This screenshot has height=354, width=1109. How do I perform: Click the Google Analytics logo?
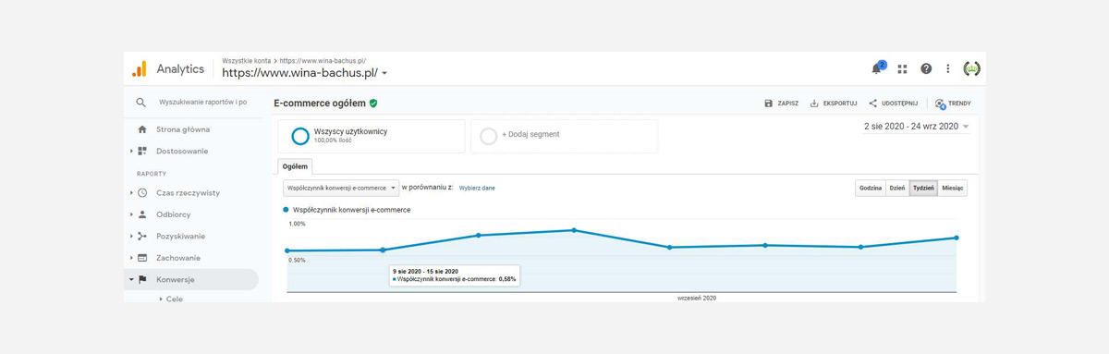tap(139, 68)
